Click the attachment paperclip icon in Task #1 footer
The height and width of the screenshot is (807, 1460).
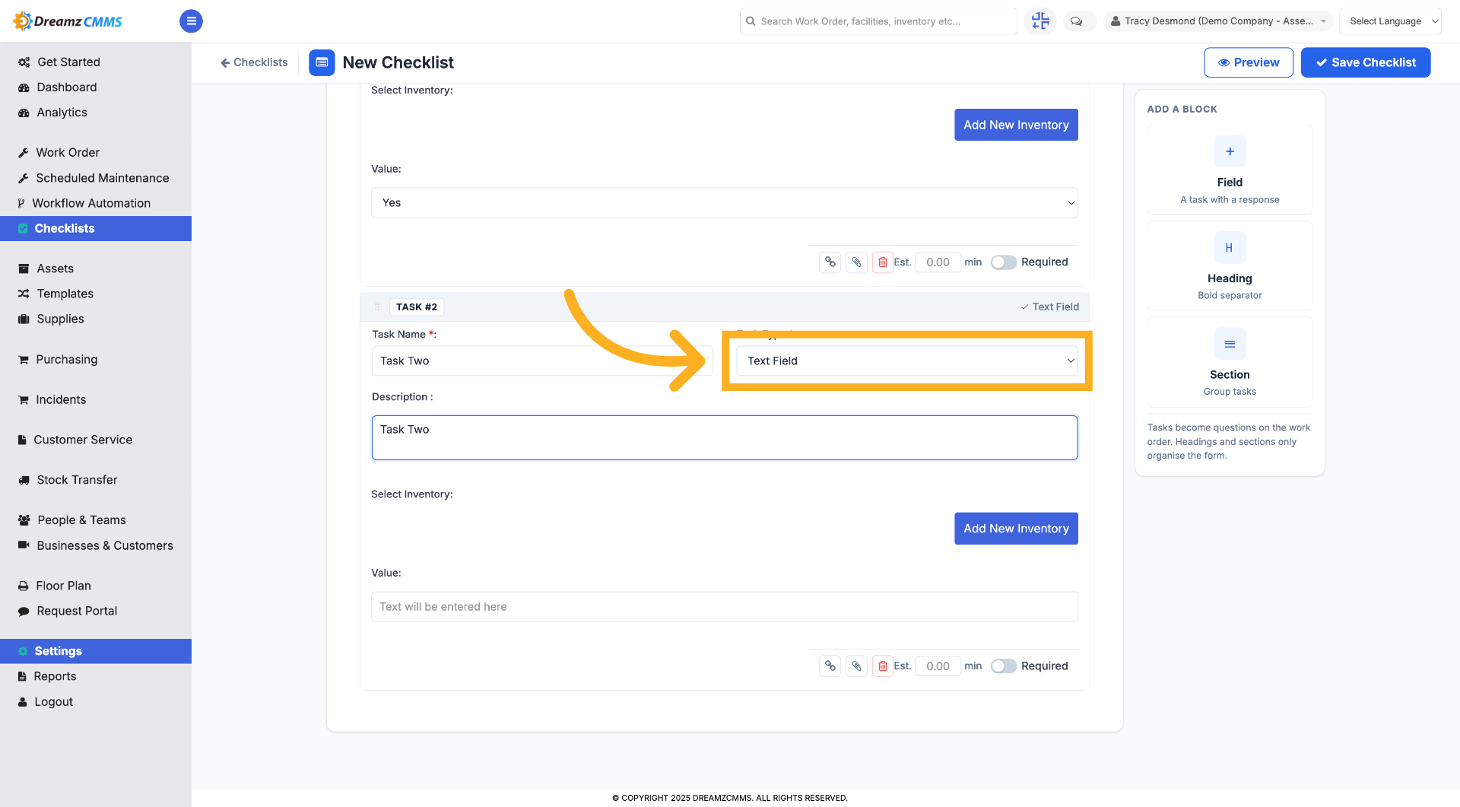(857, 262)
